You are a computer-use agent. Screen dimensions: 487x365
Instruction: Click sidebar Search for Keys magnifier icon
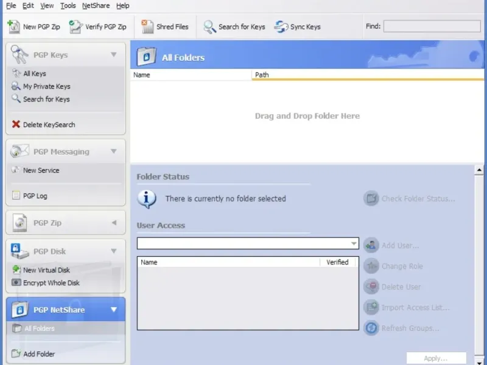[16, 99]
